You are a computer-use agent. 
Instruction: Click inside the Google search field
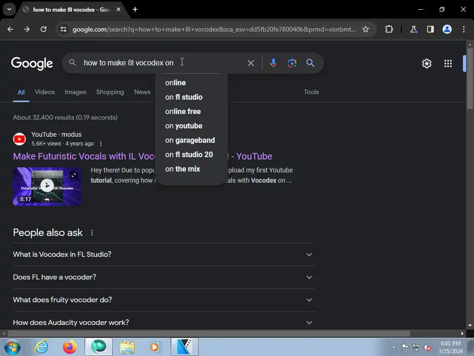click(x=163, y=63)
